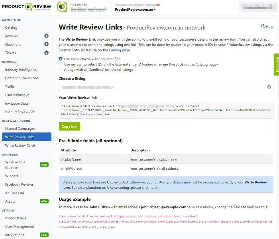The height and width of the screenshot is (239, 279).
Task: Click the green Copy link button
Action: 69,126
